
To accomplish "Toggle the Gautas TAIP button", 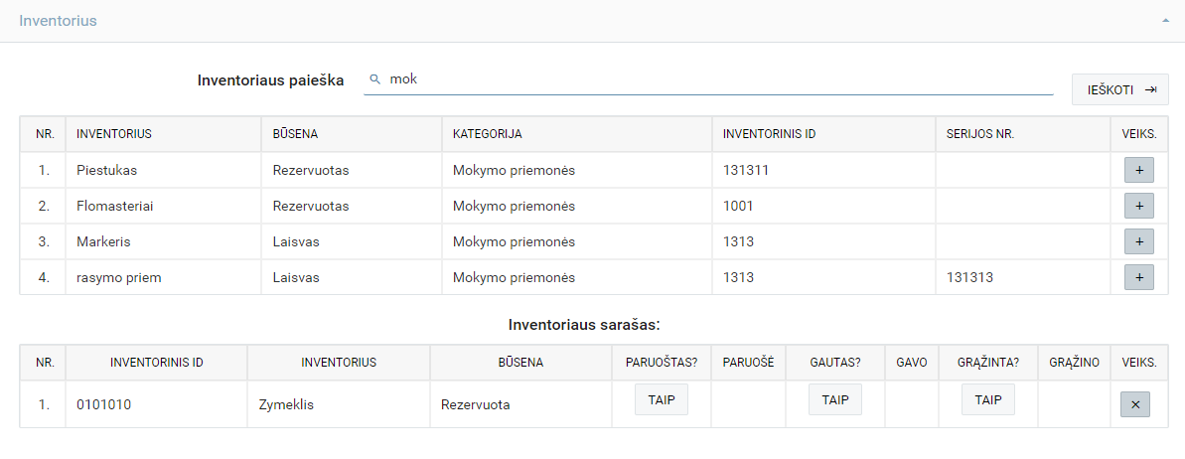I will [835, 399].
